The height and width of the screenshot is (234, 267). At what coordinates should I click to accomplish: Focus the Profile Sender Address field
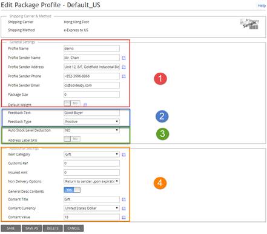(91, 67)
